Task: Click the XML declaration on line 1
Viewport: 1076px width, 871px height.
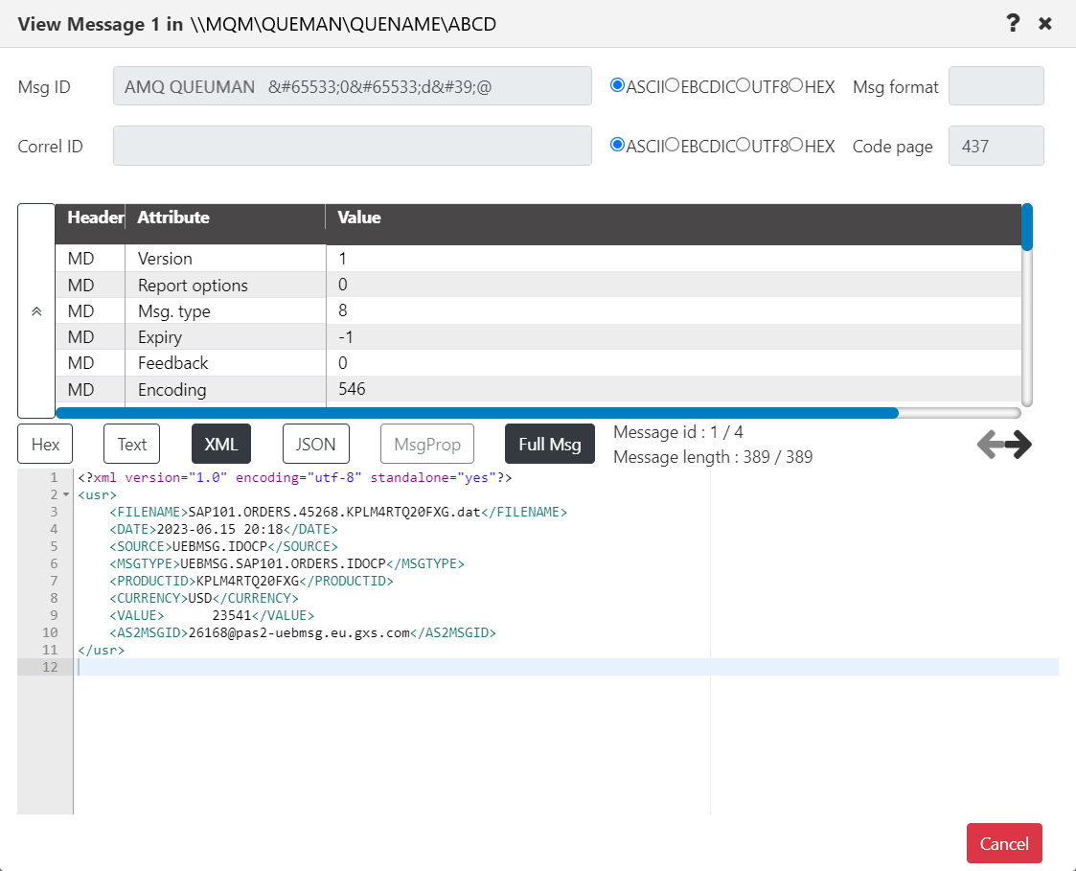Action: (295, 478)
